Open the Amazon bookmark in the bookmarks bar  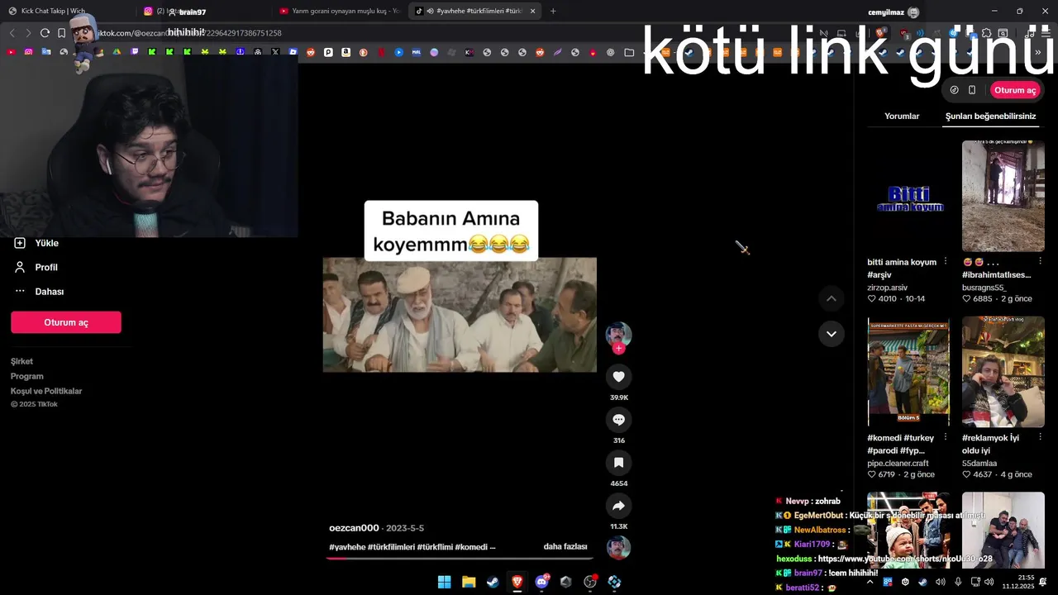click(346, 52)
